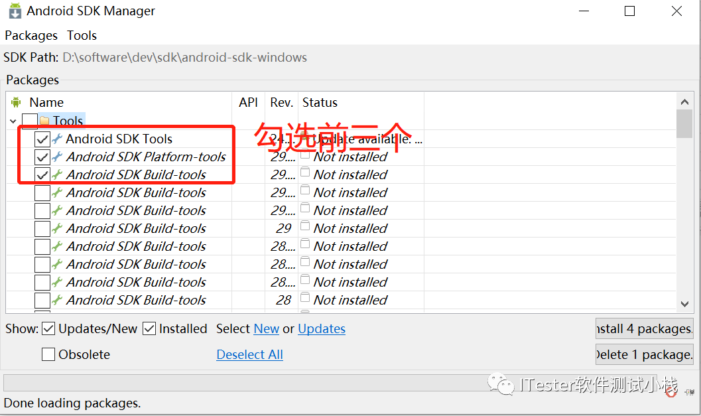Click the package list scrollbar down arrow
The image size is (701, 416).
684,304
